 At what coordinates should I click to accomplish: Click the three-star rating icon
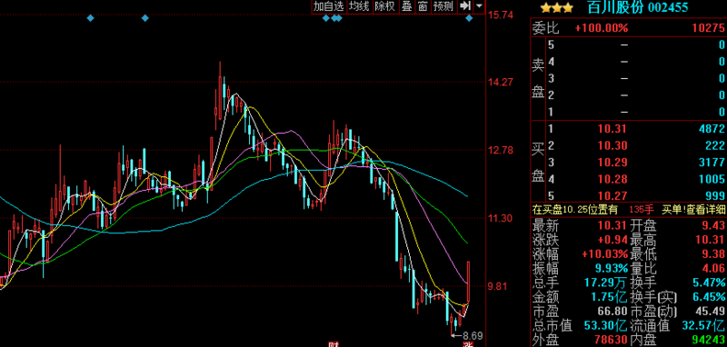[x=557, y=7]
